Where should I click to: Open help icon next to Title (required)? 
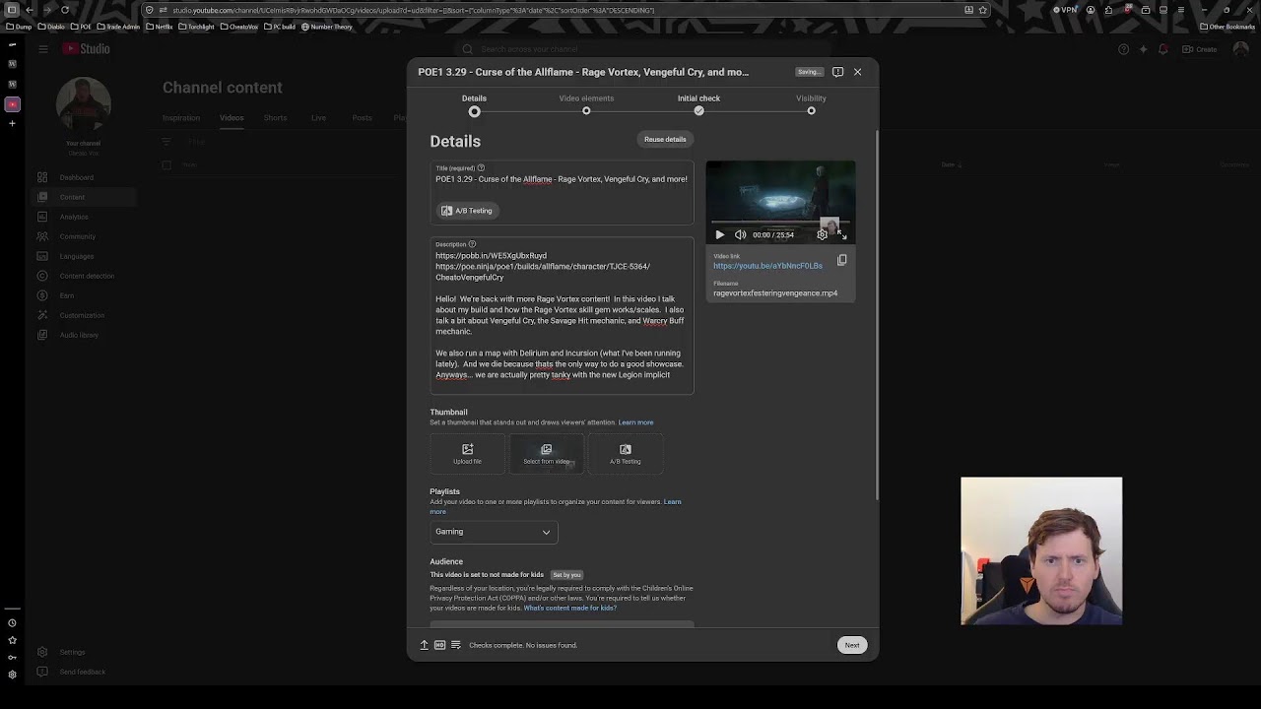[x=481, y=168]
